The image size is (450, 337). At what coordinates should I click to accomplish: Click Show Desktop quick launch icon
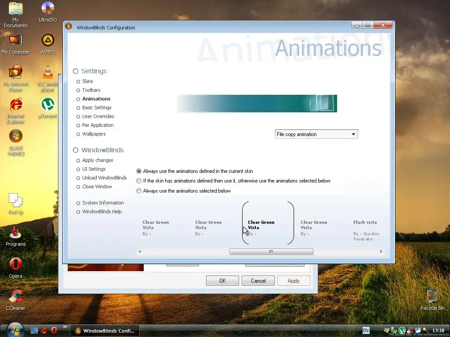[34, 331]
